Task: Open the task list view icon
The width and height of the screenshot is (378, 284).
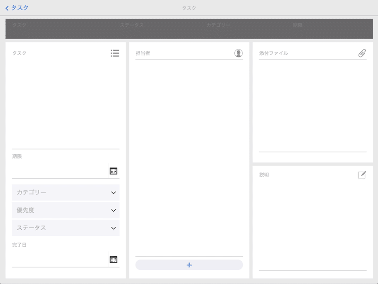Action: [x=115, y=54]
